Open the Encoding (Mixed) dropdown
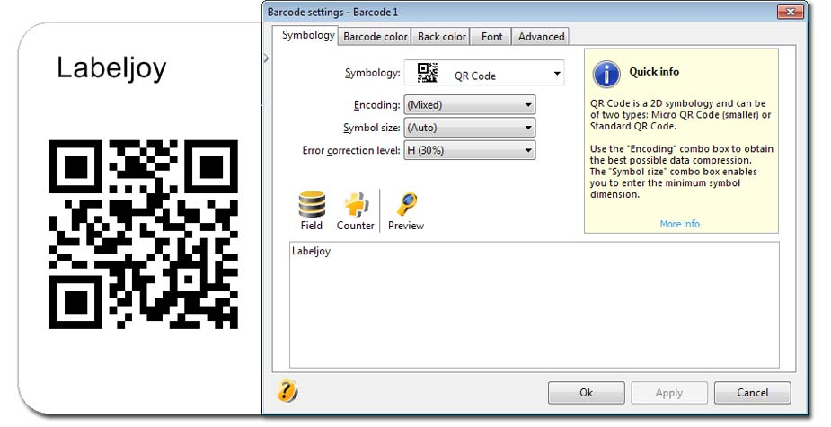 (x=470, y=104)
